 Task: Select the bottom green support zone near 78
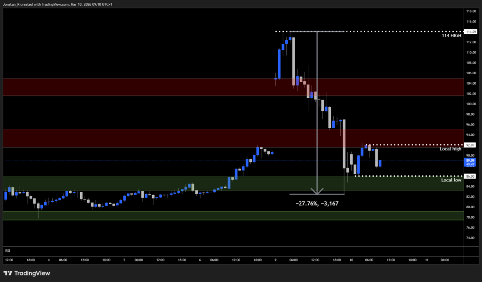coord(188,215)
